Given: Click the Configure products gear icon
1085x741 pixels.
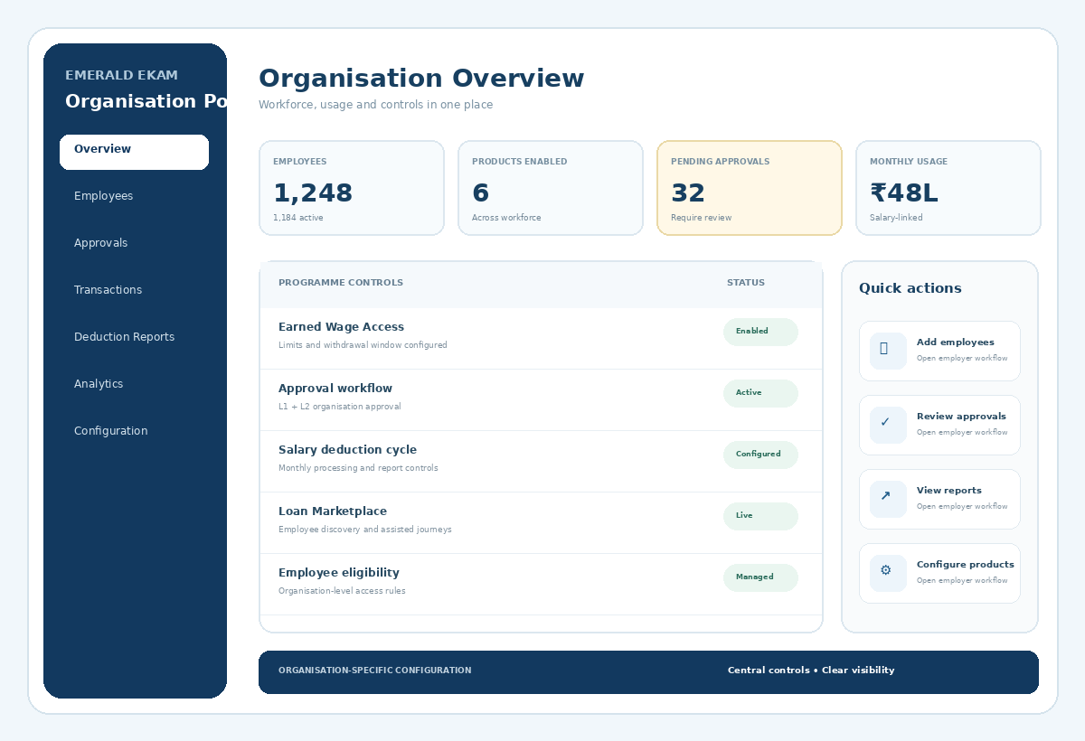Looking at the screenshot, I should coord(888,573).
